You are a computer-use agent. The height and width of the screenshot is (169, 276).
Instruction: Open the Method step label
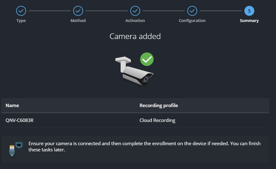pyautogui.click(x=78, y=21)
